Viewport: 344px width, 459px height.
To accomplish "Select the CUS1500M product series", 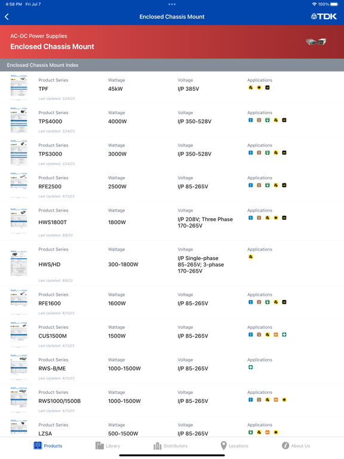I will 53,336.
